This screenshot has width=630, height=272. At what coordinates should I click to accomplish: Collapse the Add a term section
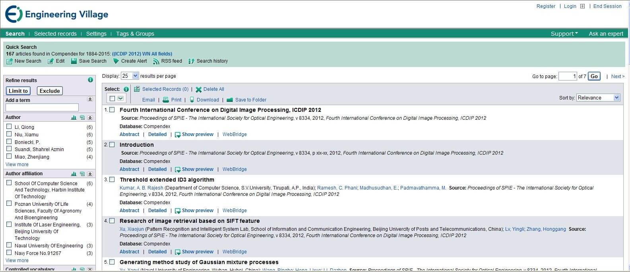(x=90, y=100)
